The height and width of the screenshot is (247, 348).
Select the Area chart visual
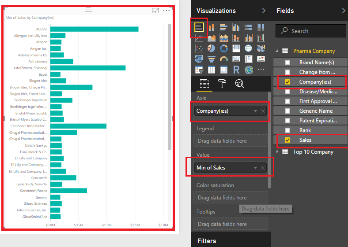click(x=212, y=38)
